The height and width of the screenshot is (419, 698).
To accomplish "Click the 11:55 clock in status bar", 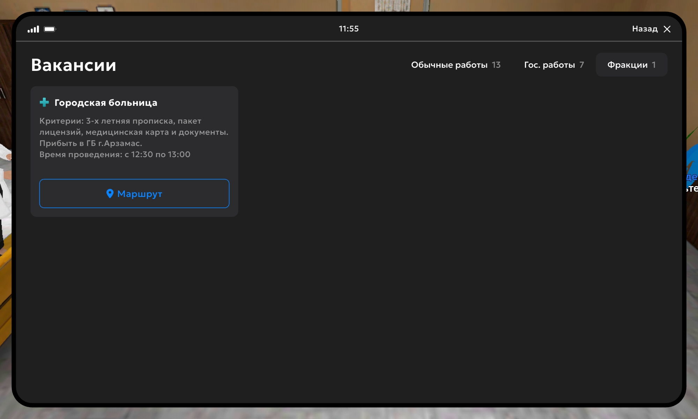I will coord(349,29).
